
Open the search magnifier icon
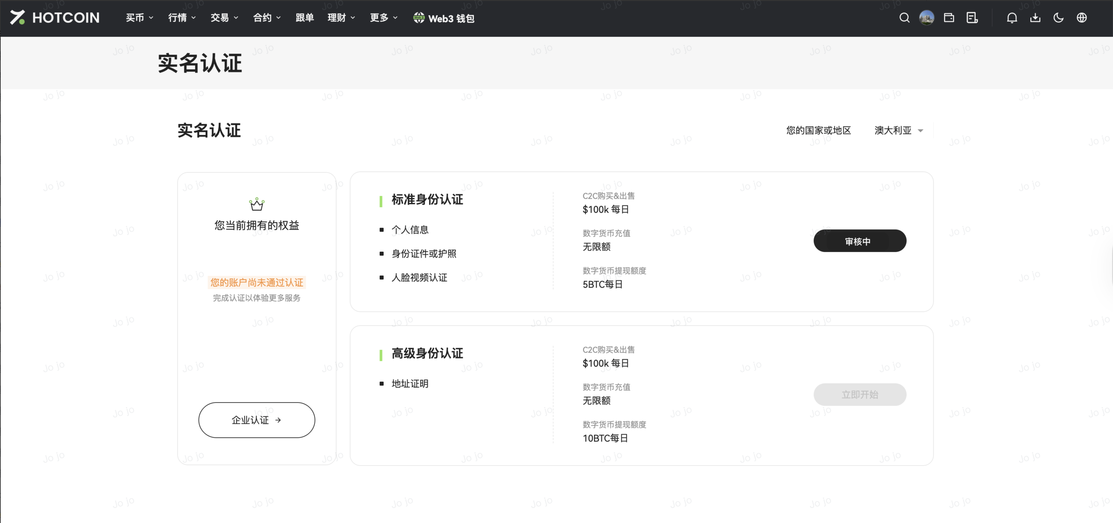pos(904,18)
